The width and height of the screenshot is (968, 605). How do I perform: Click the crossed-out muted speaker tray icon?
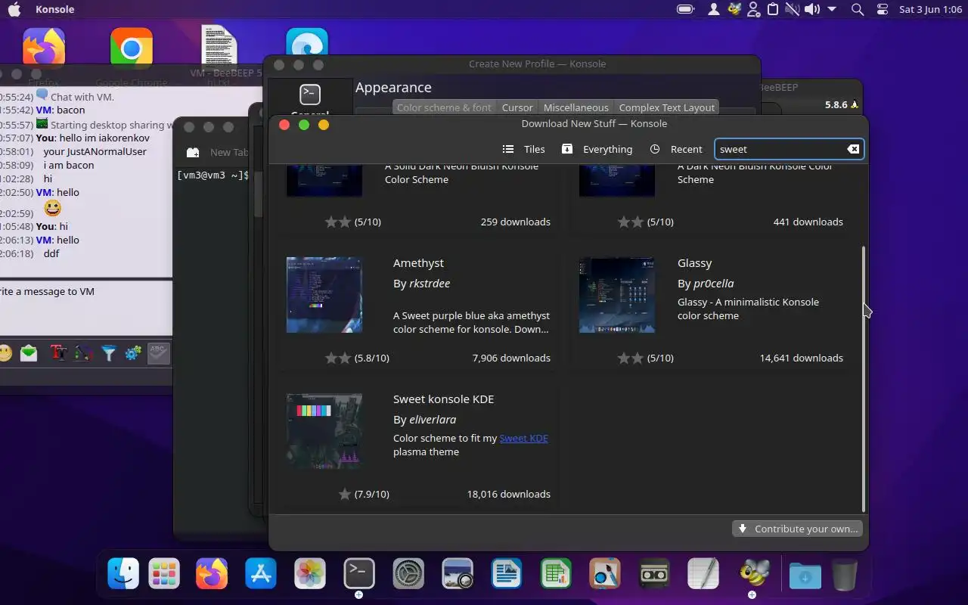[x=793, y=9]
